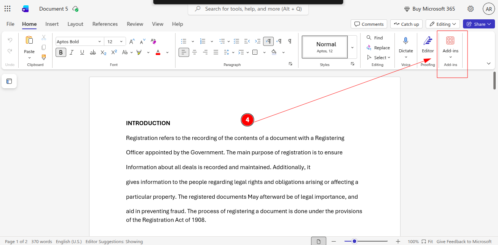Switch to the Insert tab
498x245 pixels.
pos(52,24)
